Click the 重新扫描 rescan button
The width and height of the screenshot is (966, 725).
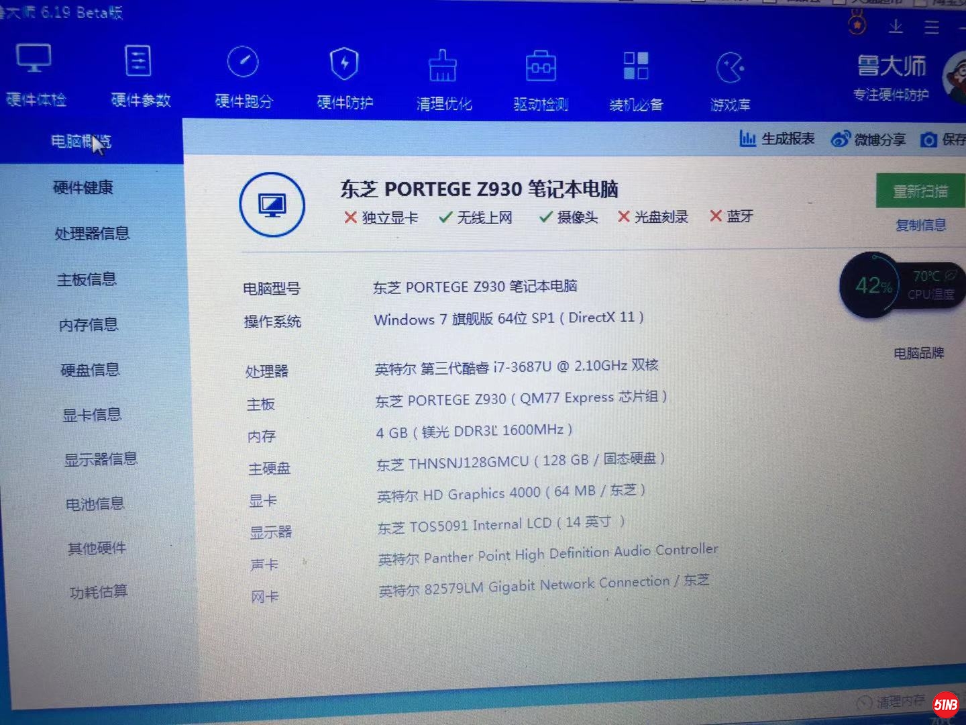(x=923, y=191)
